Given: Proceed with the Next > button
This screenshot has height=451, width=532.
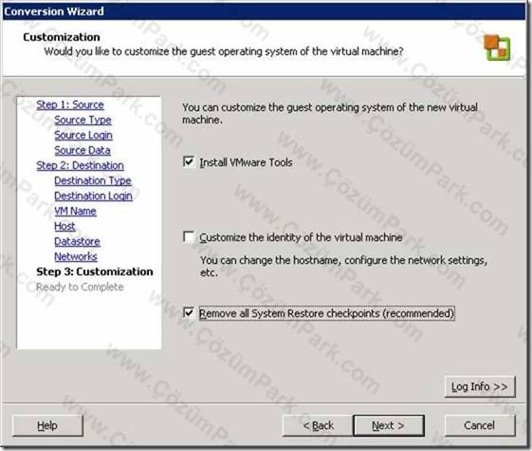Looking at the screenshot, I should click(389, 425).
